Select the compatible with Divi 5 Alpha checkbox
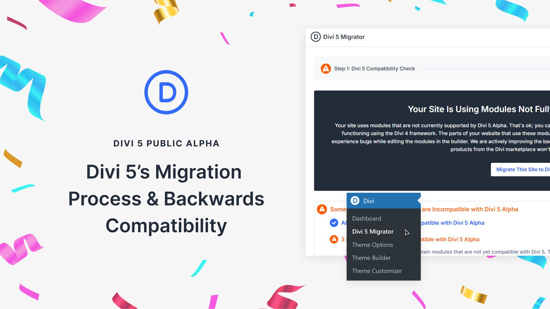 [x=334, y=223]
